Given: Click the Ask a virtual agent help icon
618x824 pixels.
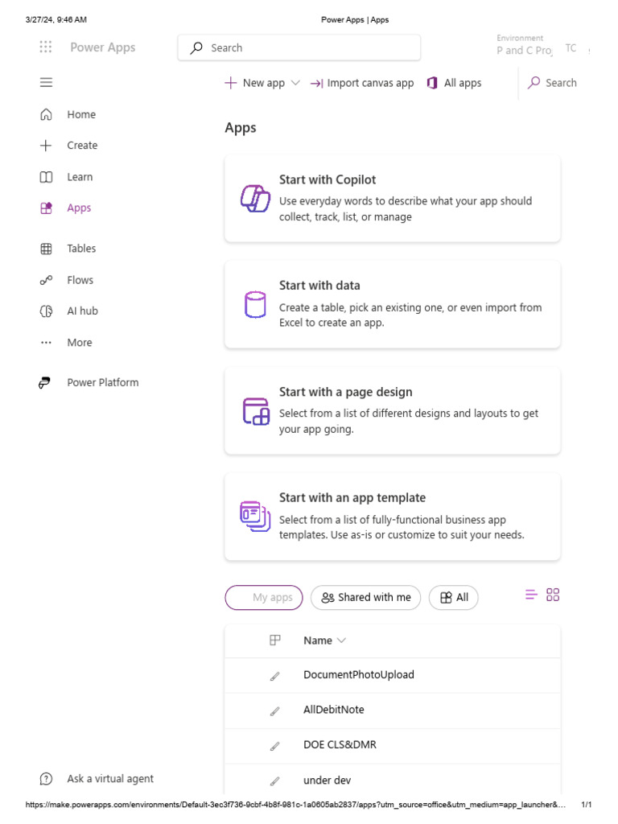Looking at the screenshot, I should pos(46,779).
